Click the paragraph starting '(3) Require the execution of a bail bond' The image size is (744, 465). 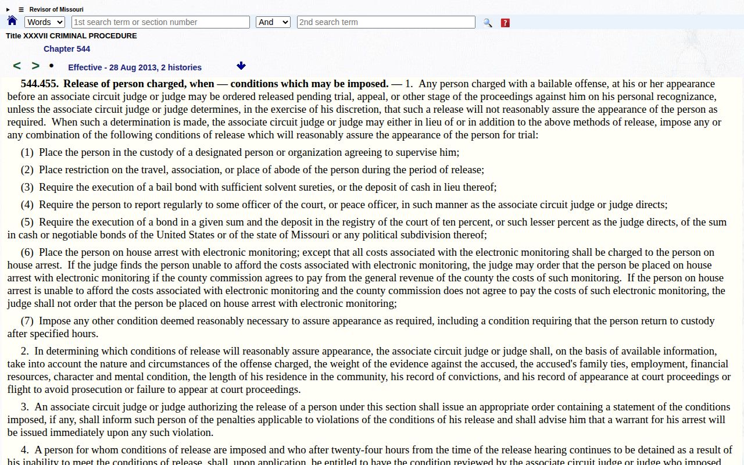click(259, 187)
